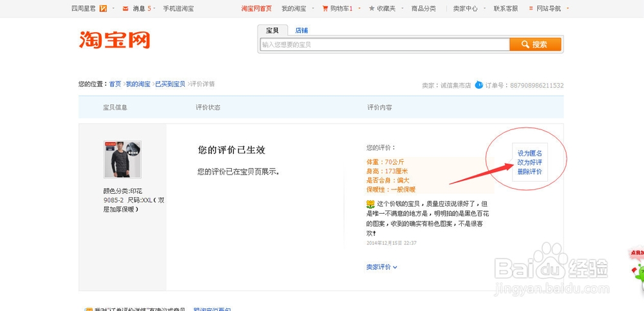644x311 pixels.
Task: Click the username level badge icon
Action: point(102,8)
